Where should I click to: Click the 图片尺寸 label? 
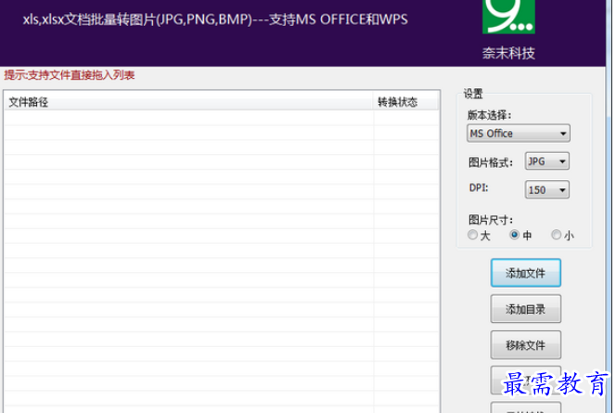(490, 220)
